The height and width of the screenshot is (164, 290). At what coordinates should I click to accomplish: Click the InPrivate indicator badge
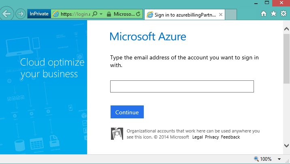[x=39, y=14]
